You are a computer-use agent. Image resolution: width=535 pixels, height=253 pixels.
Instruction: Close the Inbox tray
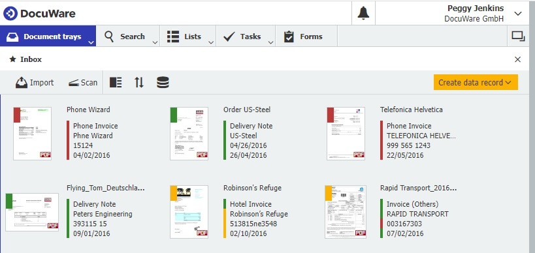517,59
